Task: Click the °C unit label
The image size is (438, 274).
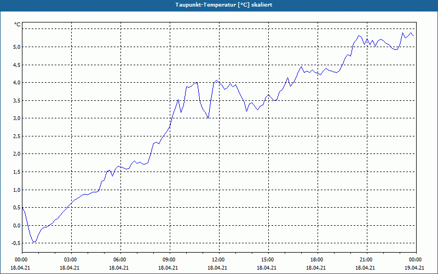Action: pyautogui.click(x=18, y=25)
